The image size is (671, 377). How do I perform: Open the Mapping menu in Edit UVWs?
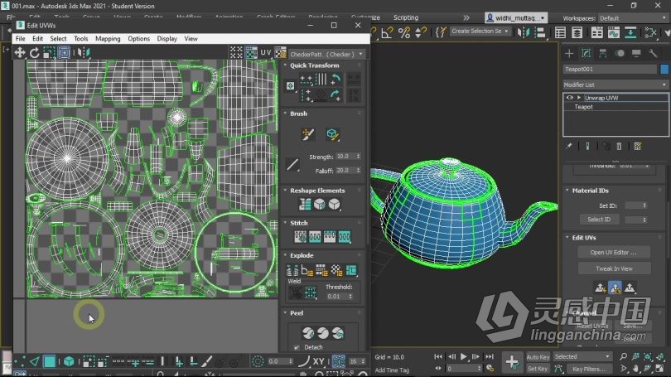coord(108,38)
